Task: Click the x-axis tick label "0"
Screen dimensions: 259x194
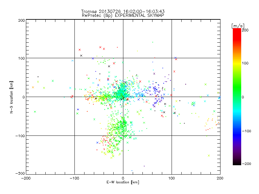Action: tap(123, 178)
